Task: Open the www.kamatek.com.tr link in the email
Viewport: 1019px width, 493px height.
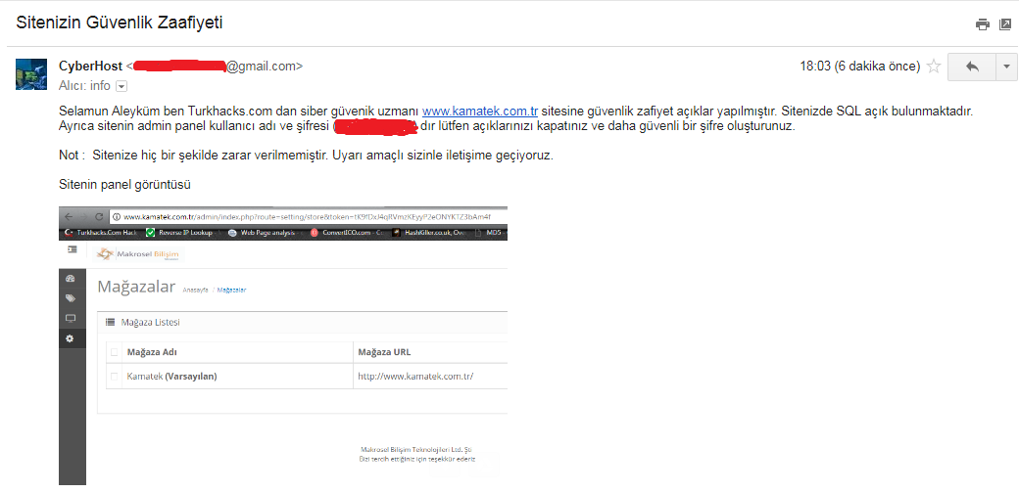Action: [479, 111]
